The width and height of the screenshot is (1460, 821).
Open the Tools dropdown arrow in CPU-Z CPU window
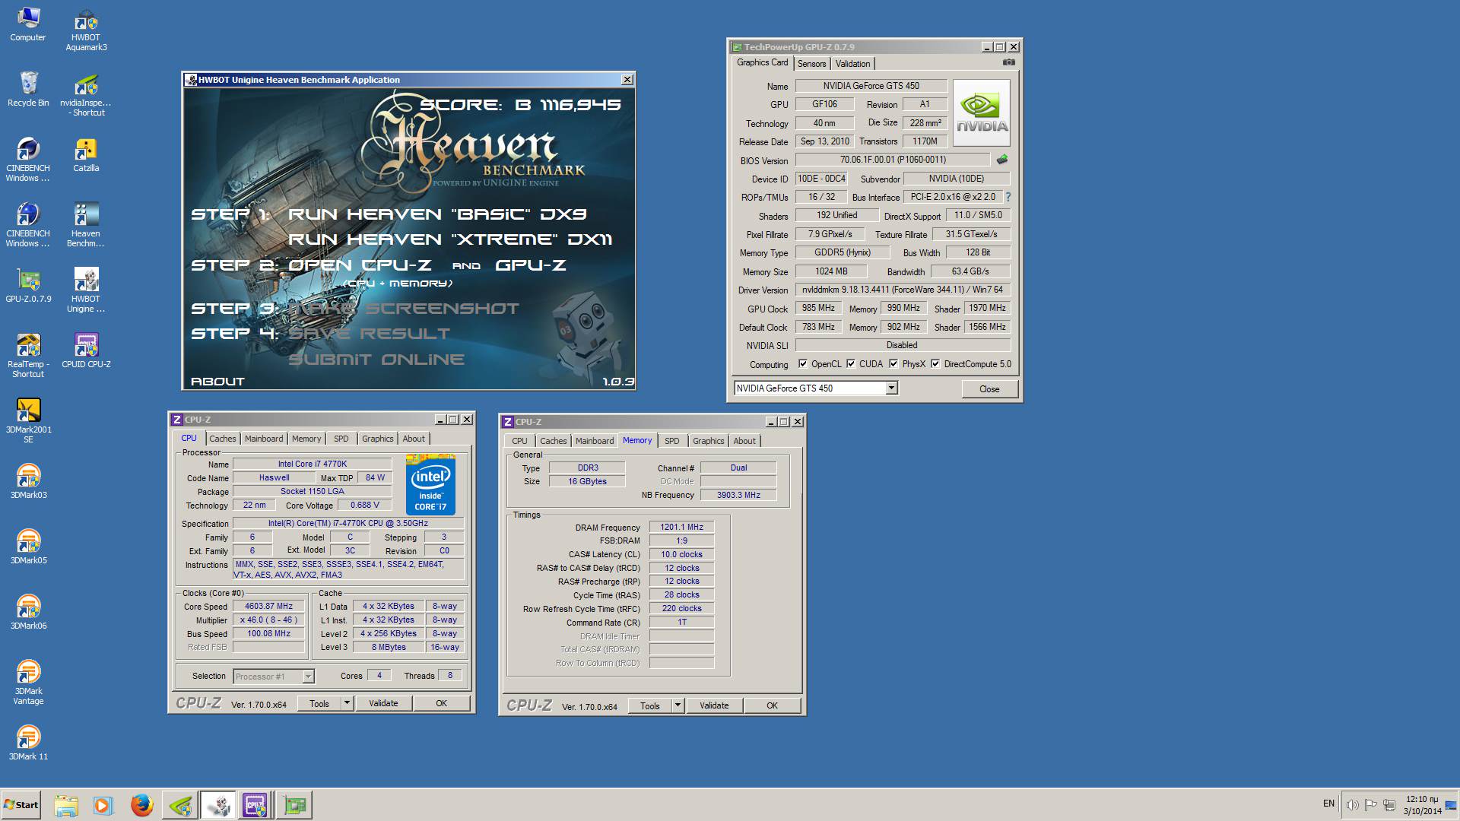click(x=347, y=703)
